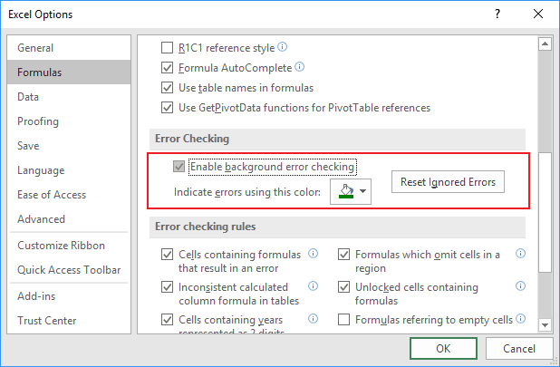
Task: Click info icon beside Formula AutoComplete
Action: pyautogui.click(x=300, y=67)
